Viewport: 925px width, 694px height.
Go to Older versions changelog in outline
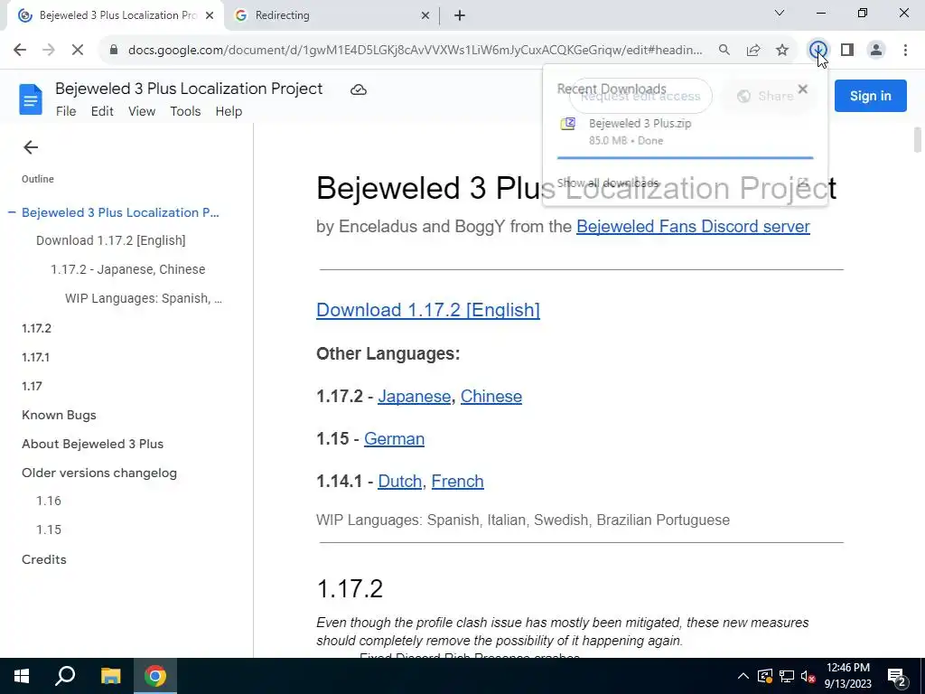tap(99, 473)
